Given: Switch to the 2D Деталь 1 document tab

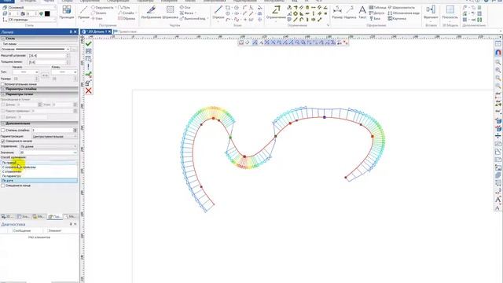Looking at the screenshot, I should click(x=95, y=31).
